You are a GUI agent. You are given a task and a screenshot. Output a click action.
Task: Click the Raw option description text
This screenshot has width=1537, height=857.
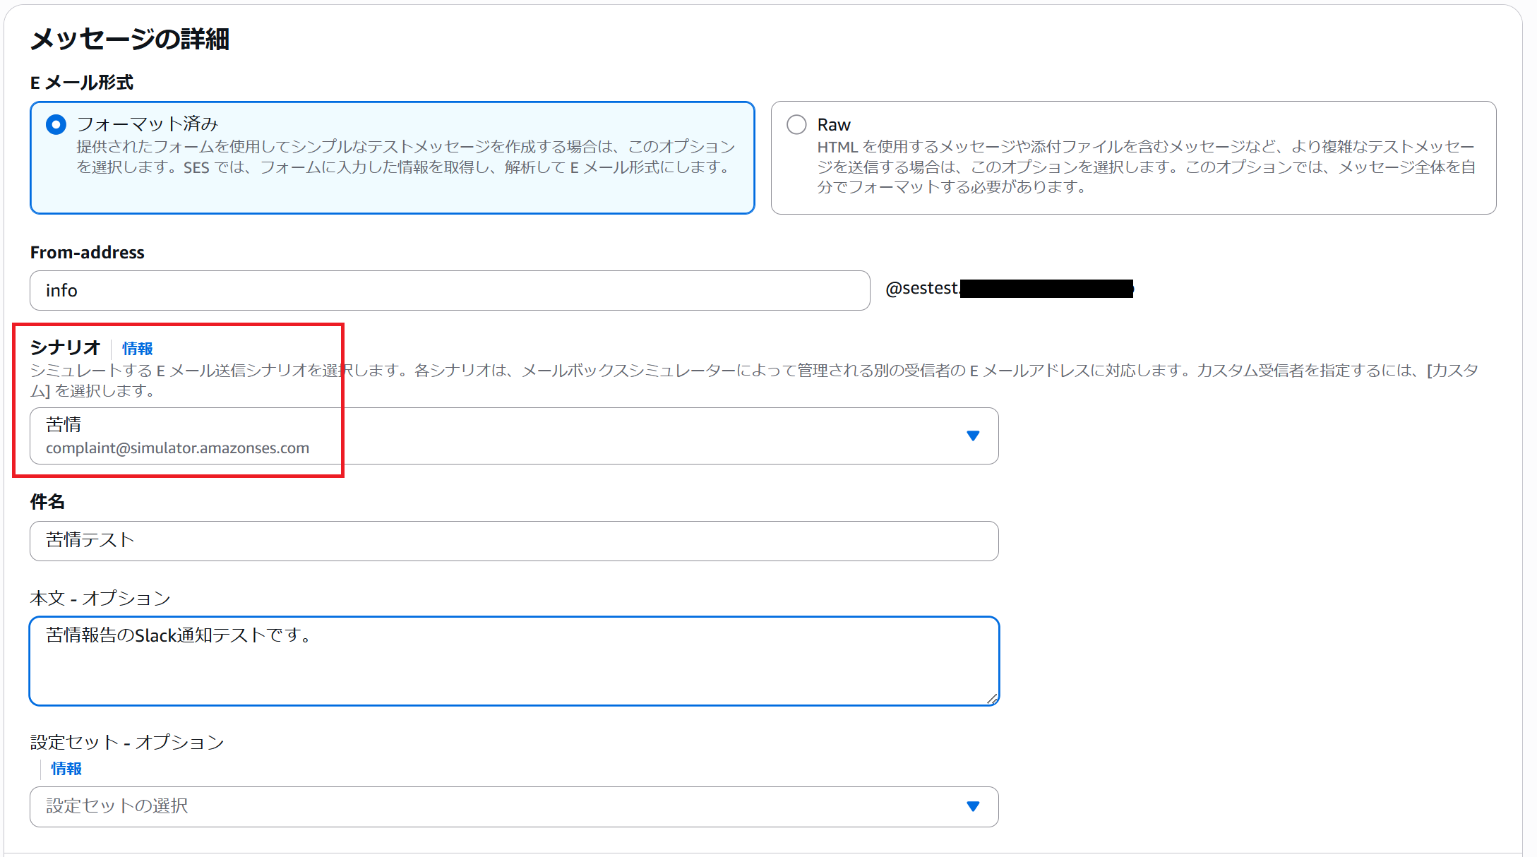1145,167
